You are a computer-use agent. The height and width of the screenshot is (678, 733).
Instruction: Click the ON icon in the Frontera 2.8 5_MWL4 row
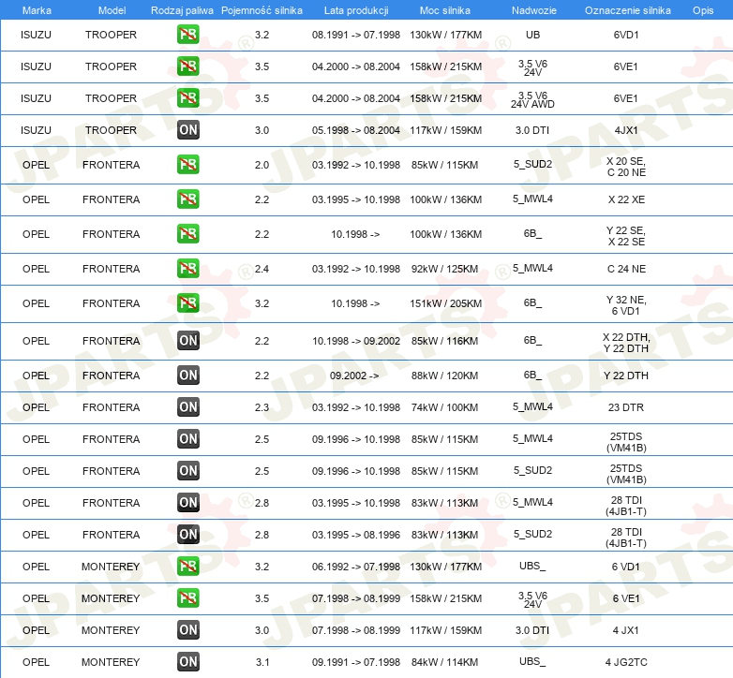point(188,503)
